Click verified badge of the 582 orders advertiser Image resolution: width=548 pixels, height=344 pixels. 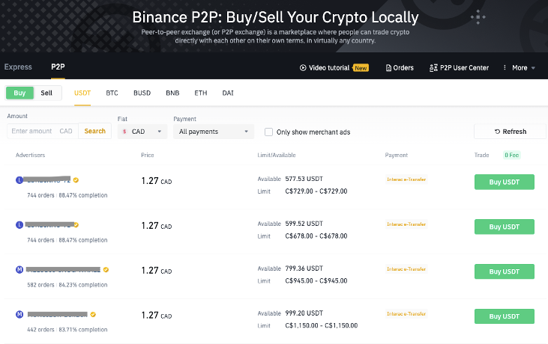pyautogui.click(x=106, y=269)
